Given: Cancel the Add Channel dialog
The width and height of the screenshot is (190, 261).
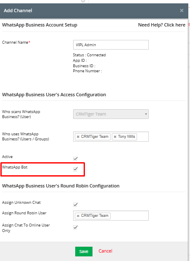Looking at the screenshot, I should click(x=106, y=251).
